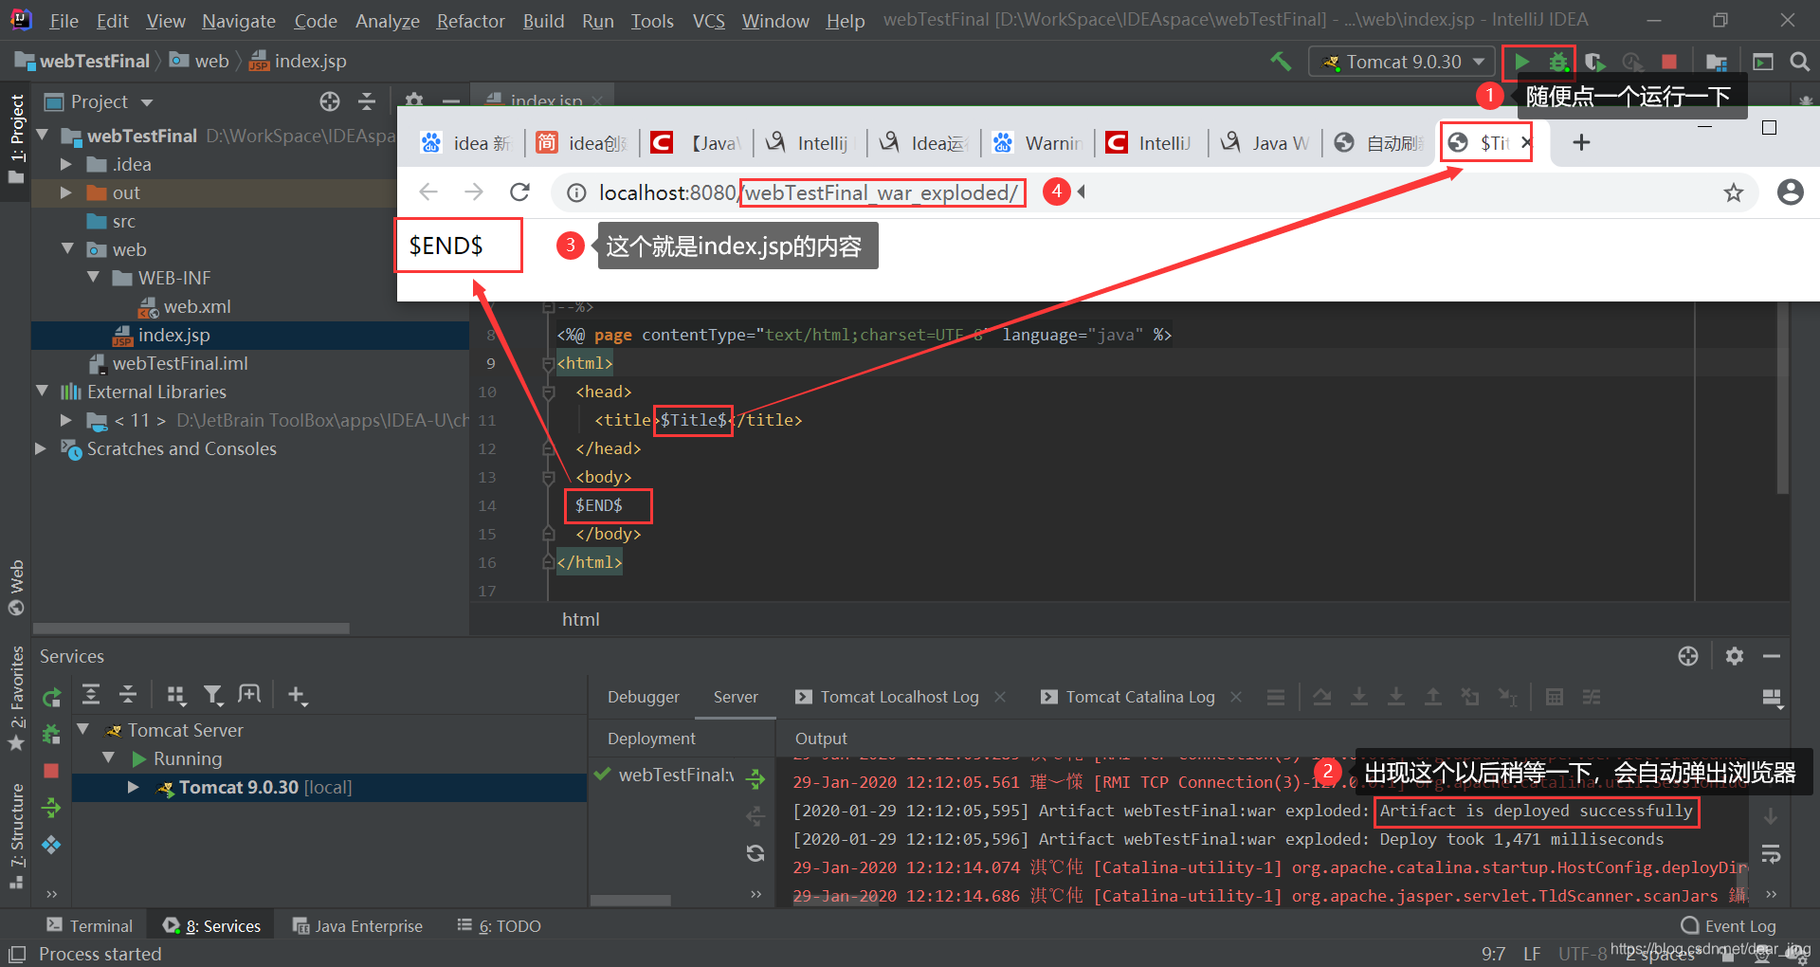Collapse webTestFinal project root node

tap(43, 136)
